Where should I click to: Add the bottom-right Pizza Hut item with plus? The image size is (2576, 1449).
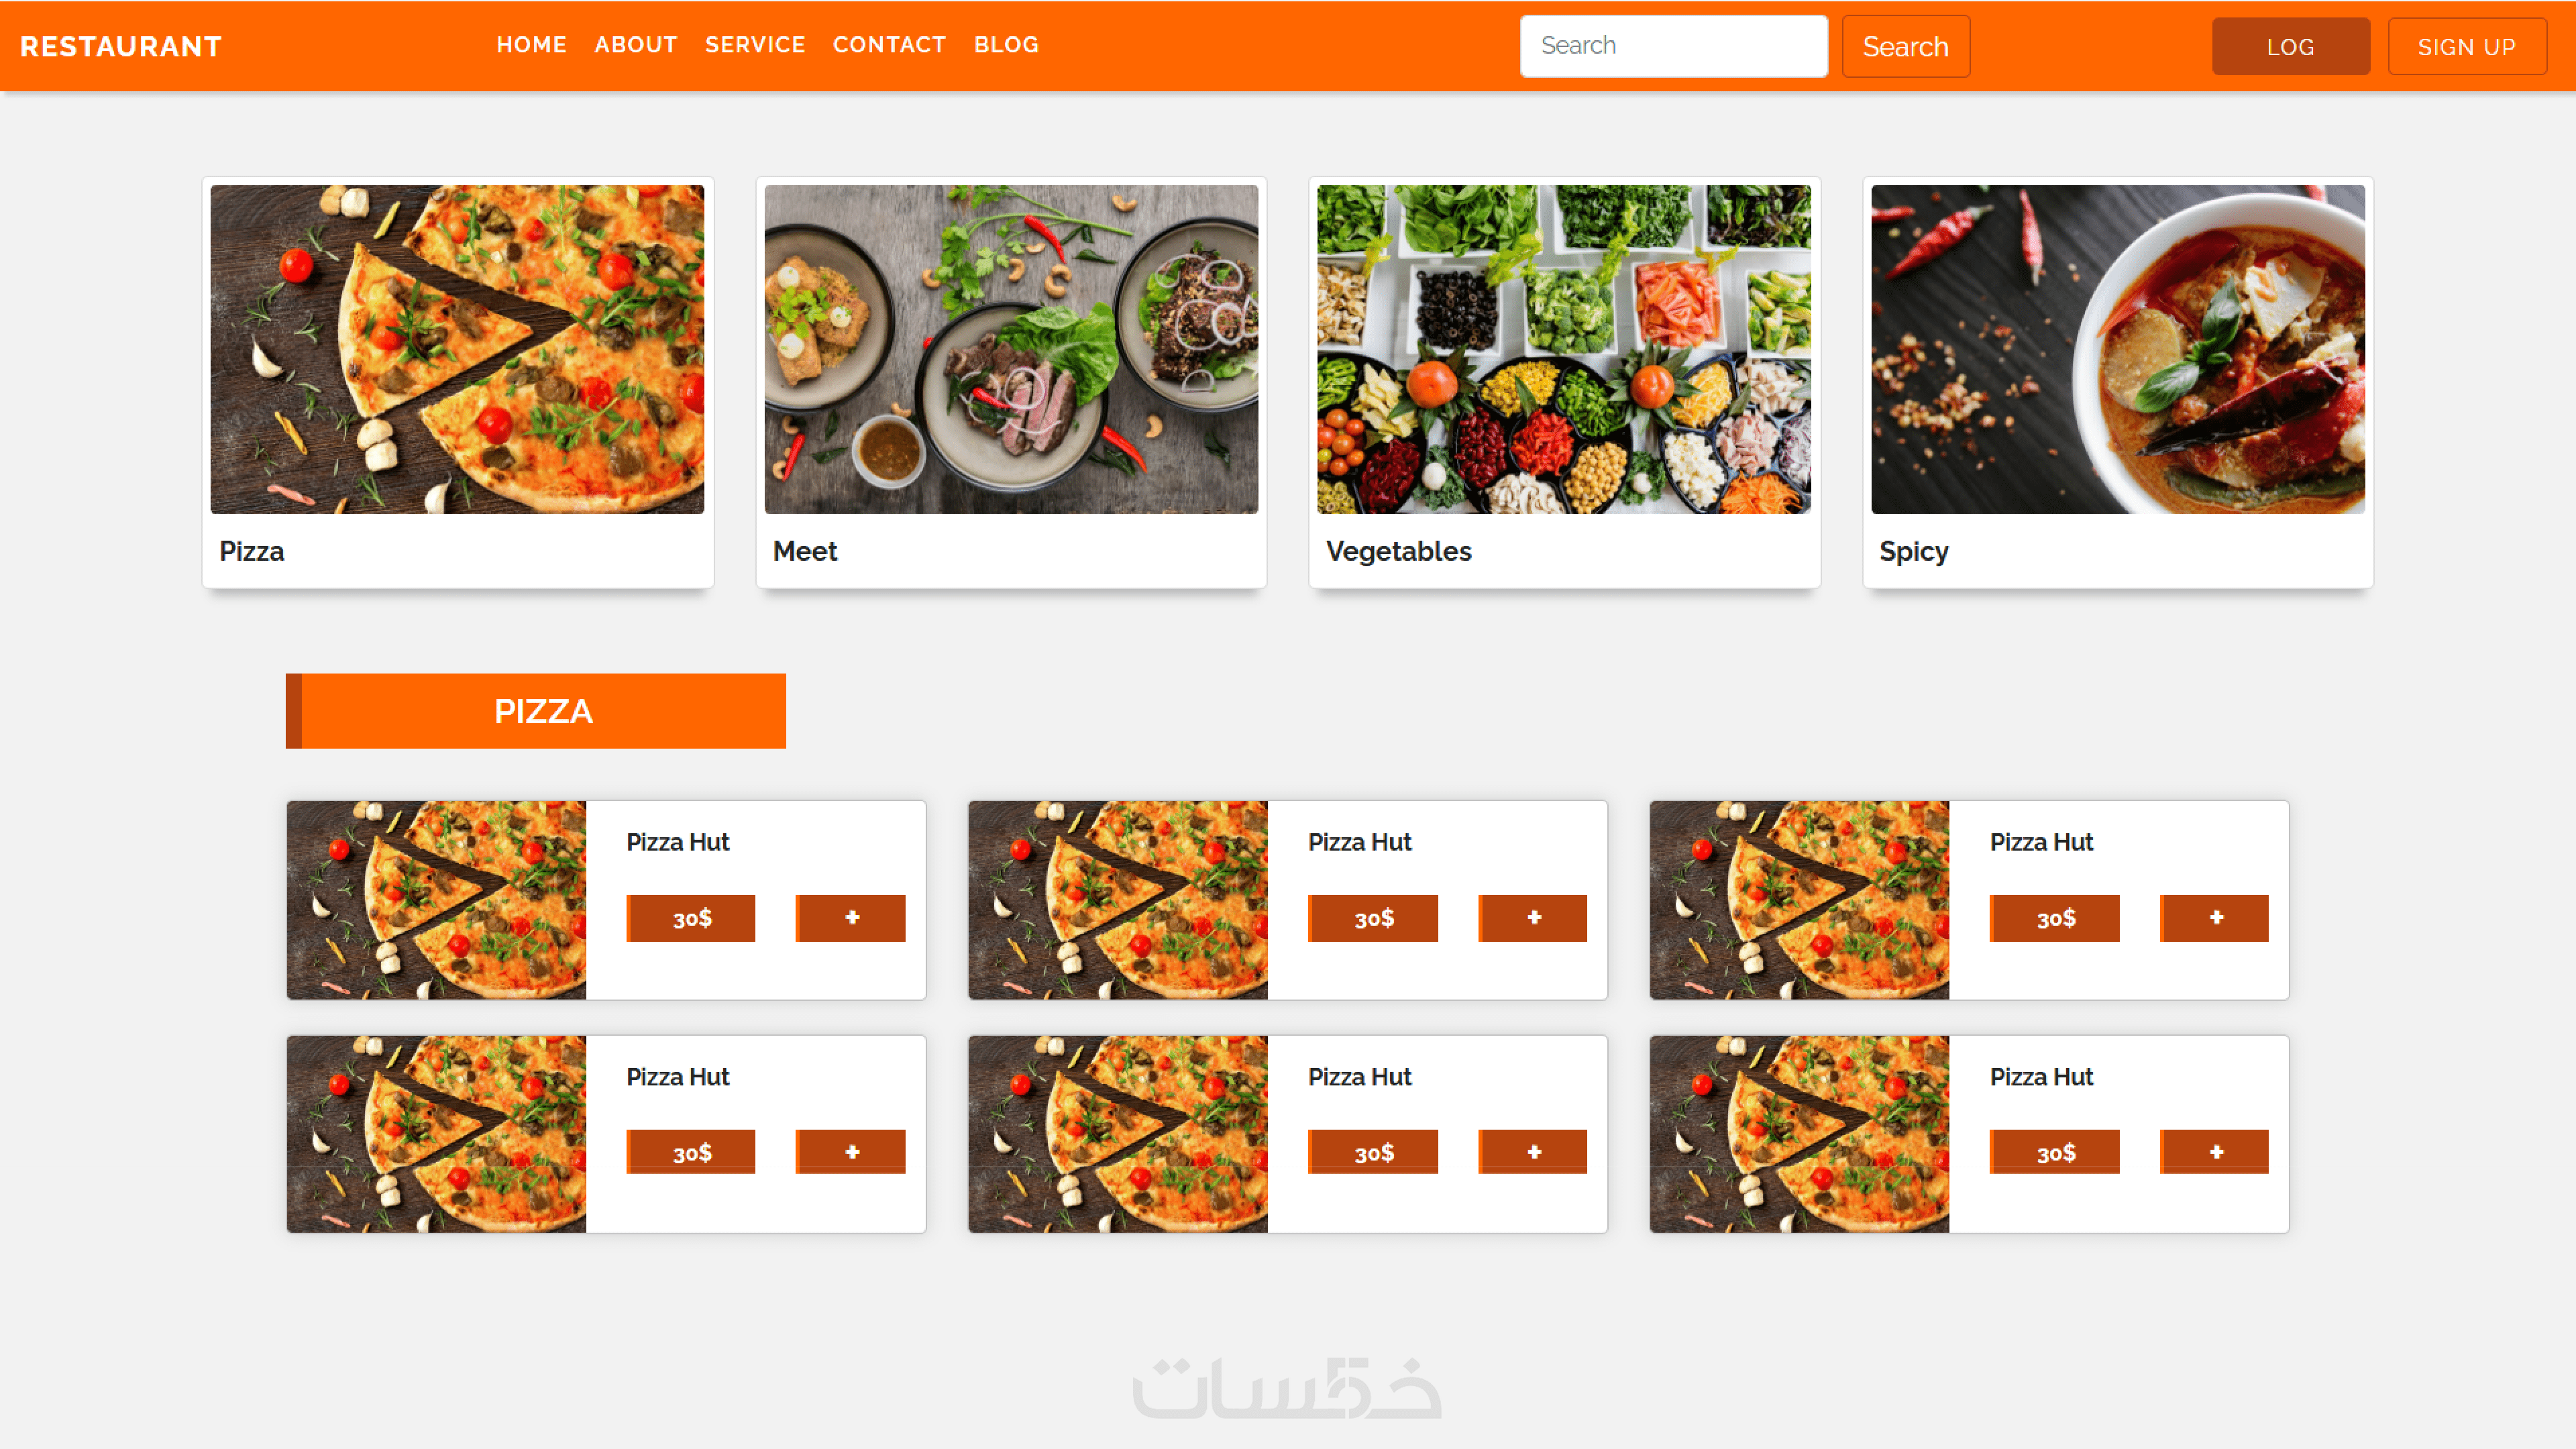pyautogui.click(x=2215, y=1152)
